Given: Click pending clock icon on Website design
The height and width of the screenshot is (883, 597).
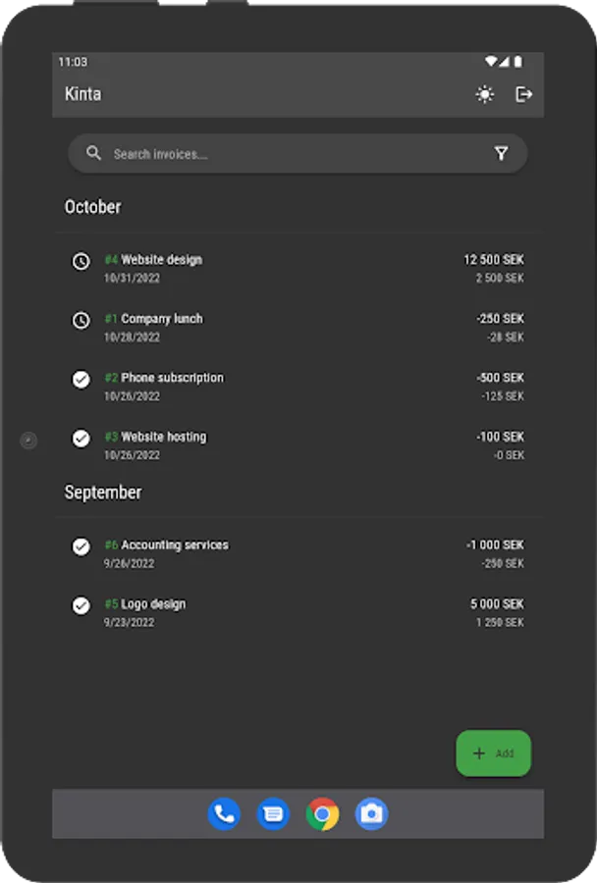Looking at the screenshot, I should tap(81, 261).
